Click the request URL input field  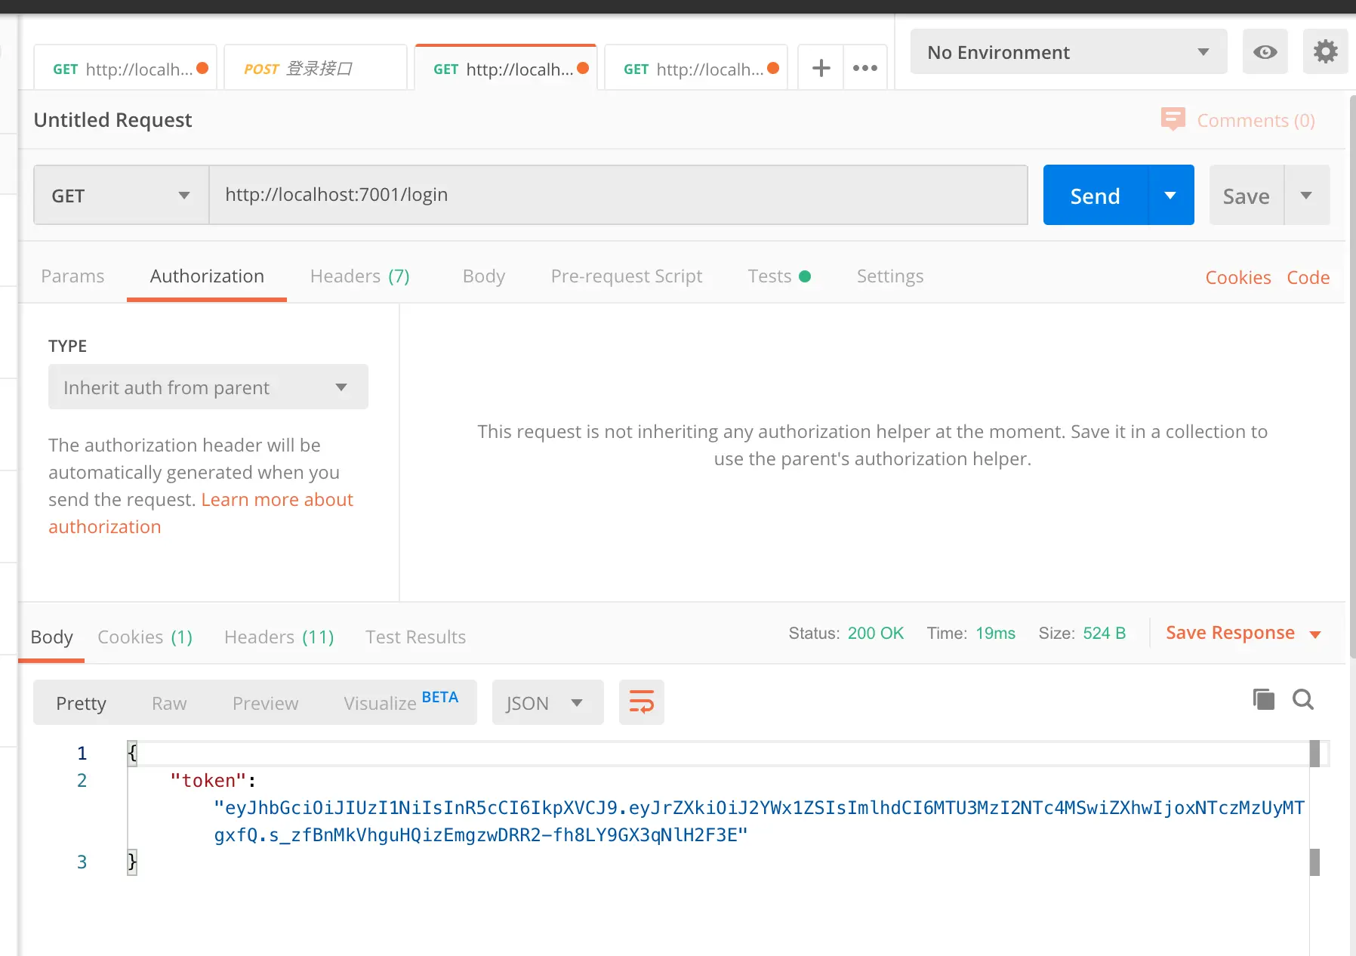618,195
